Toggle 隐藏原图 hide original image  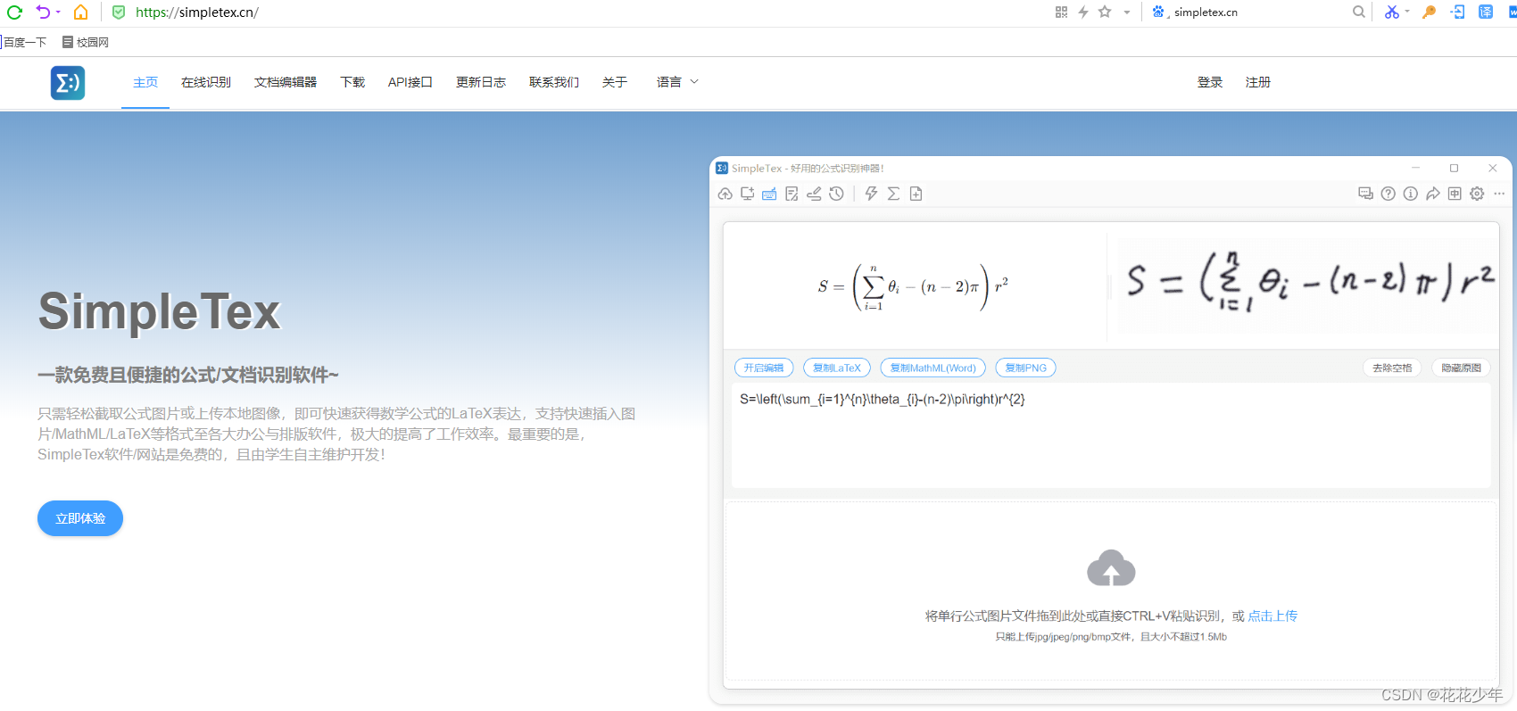pos(1461,368)
